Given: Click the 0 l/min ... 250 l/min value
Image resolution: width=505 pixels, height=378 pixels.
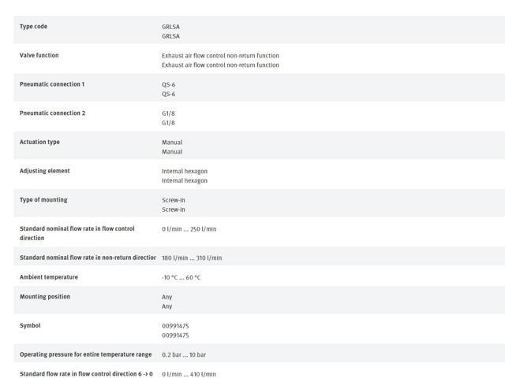Looking at the screenshot, I should point(189,229).
